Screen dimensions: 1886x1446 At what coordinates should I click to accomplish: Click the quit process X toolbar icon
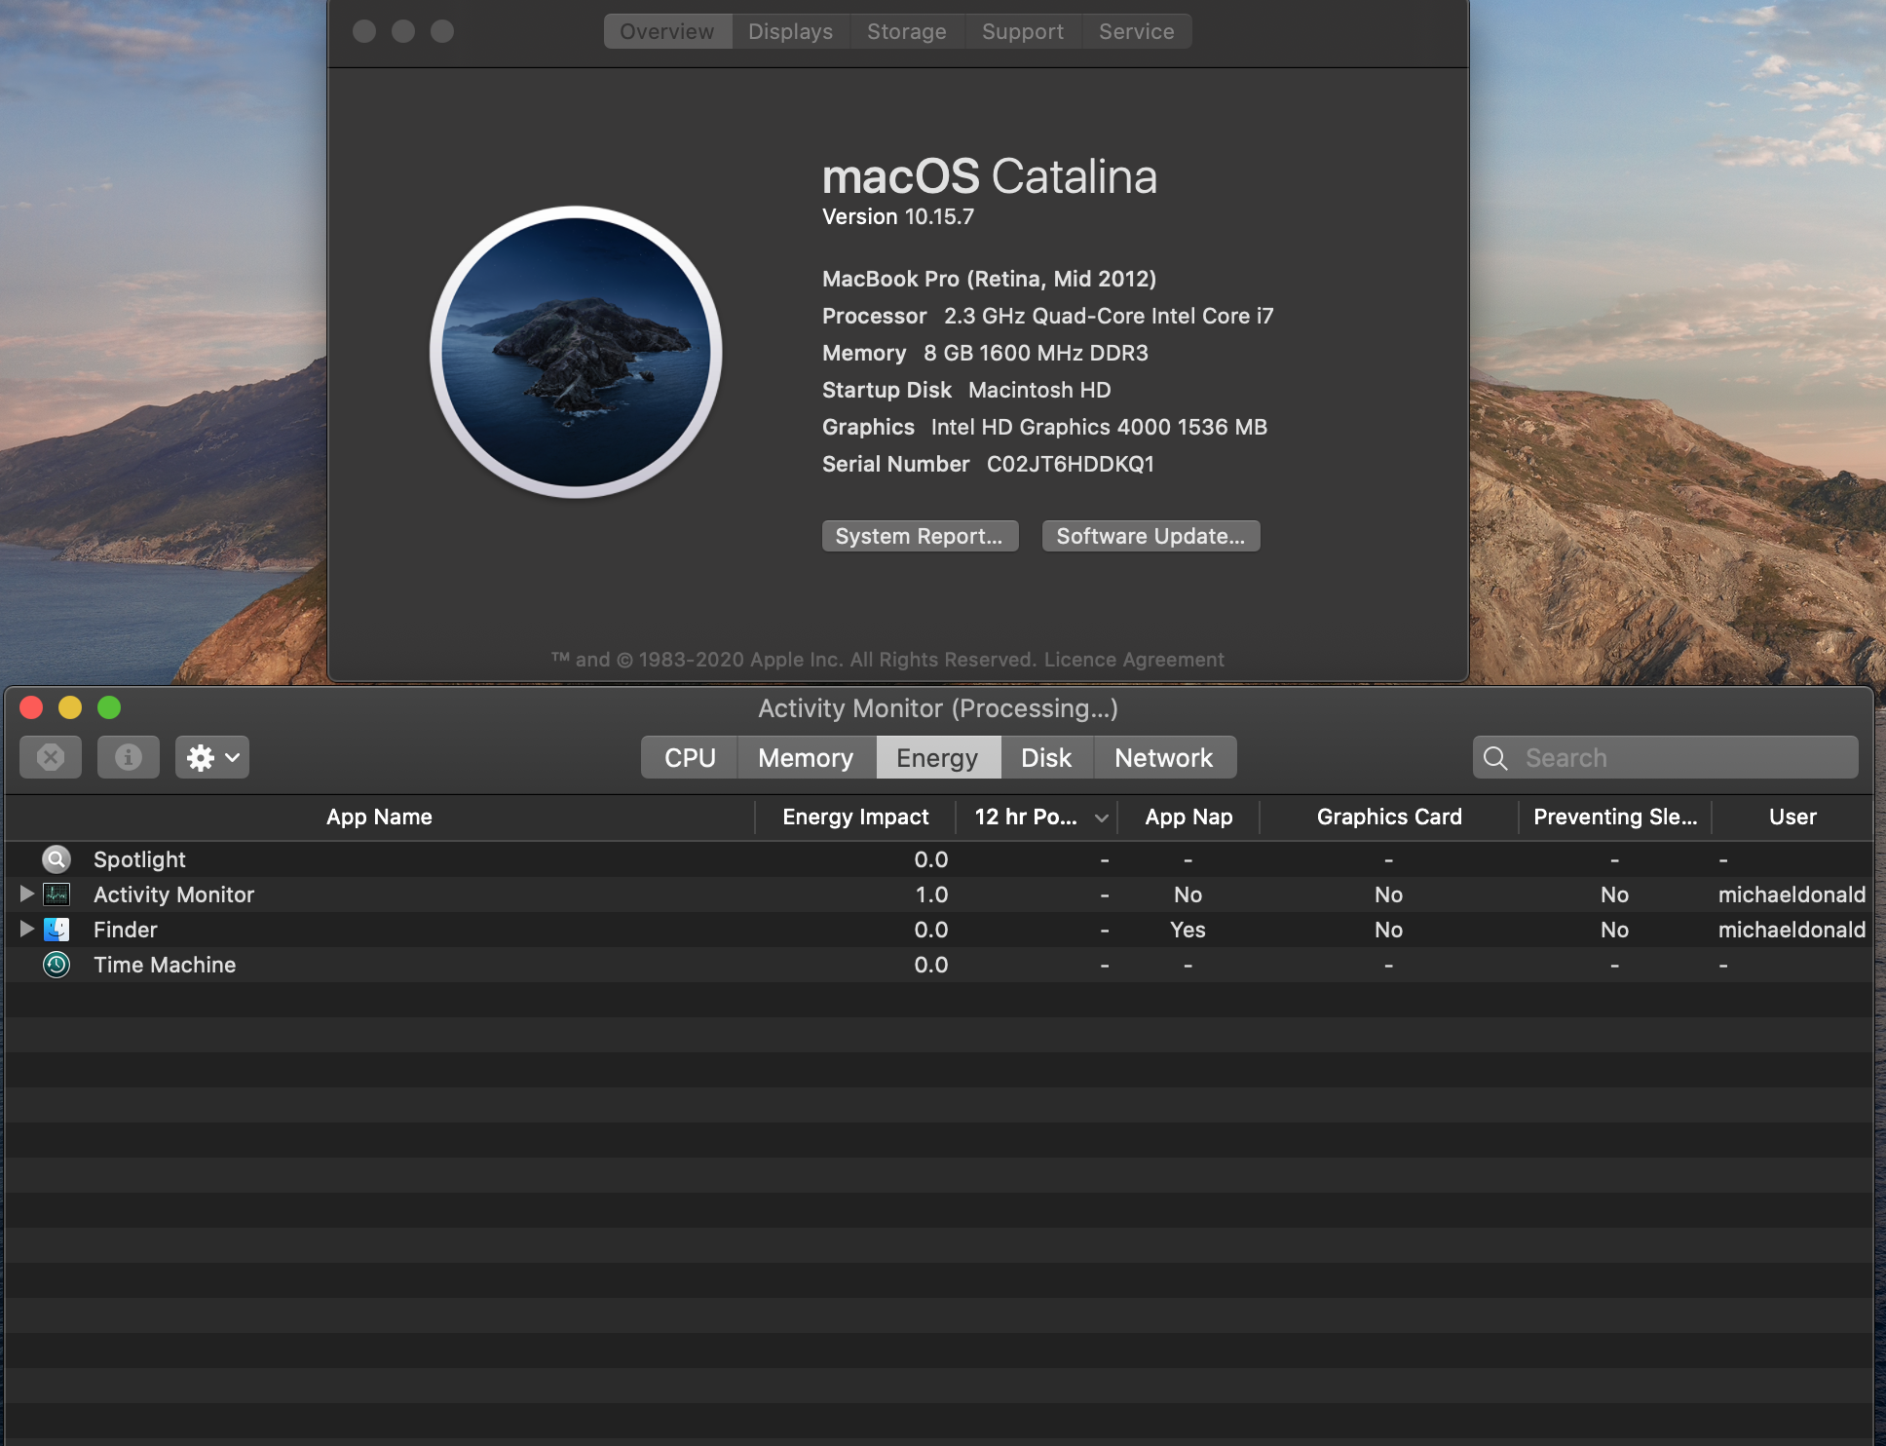[51, 757]
